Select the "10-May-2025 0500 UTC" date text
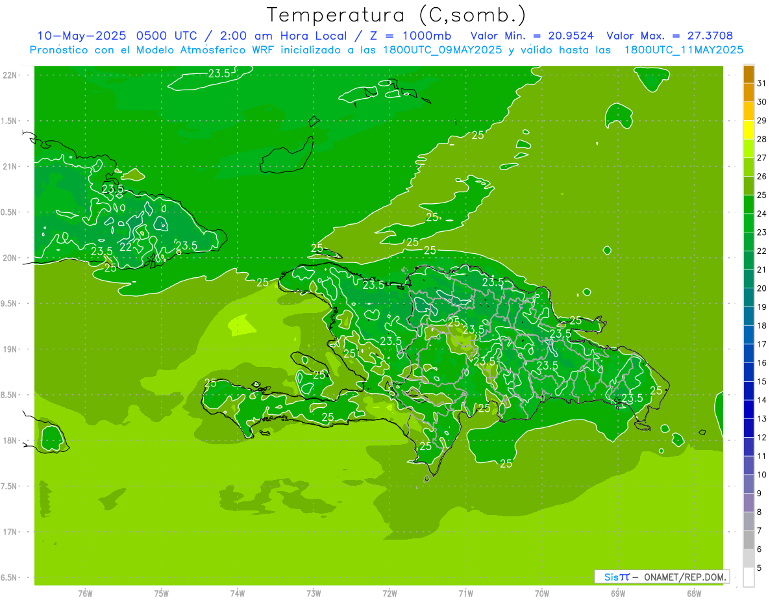Image resolution: width=779 pixels, height=602 pixels. coord(120,36)
